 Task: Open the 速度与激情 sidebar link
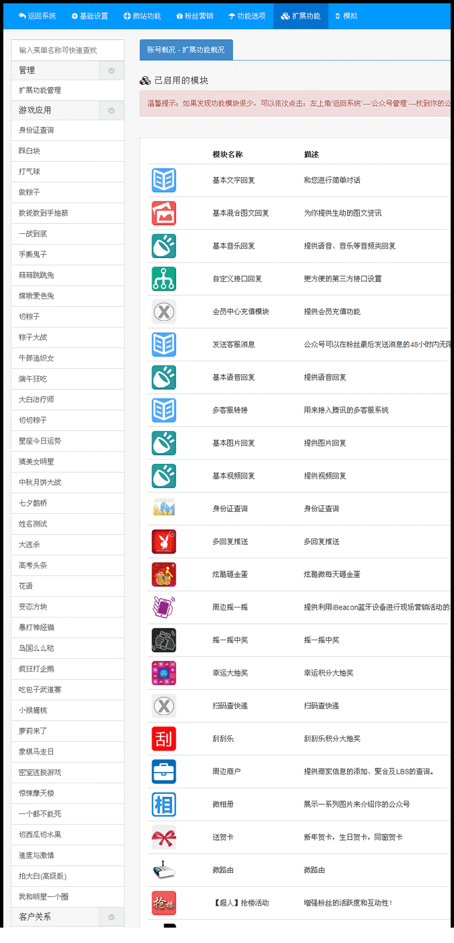click(67, 855)
